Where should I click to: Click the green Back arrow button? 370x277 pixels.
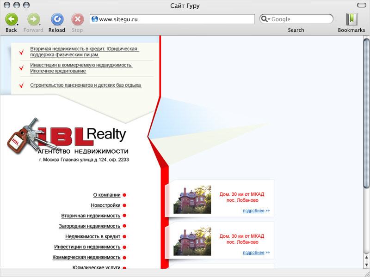pos(11,19)
